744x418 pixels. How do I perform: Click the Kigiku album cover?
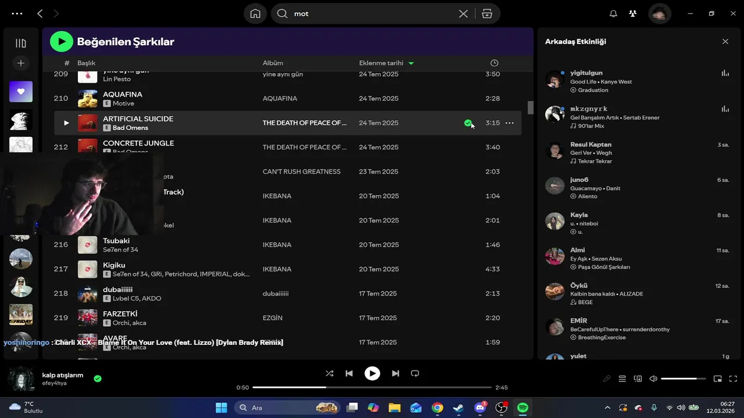88,269
